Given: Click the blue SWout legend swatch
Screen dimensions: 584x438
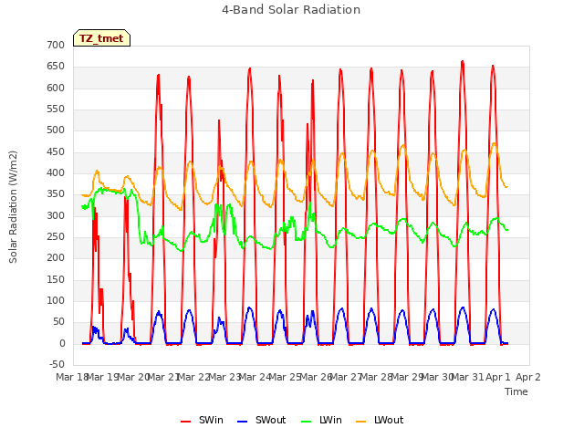Looking at the screenshot, I should tap(242, 422).
